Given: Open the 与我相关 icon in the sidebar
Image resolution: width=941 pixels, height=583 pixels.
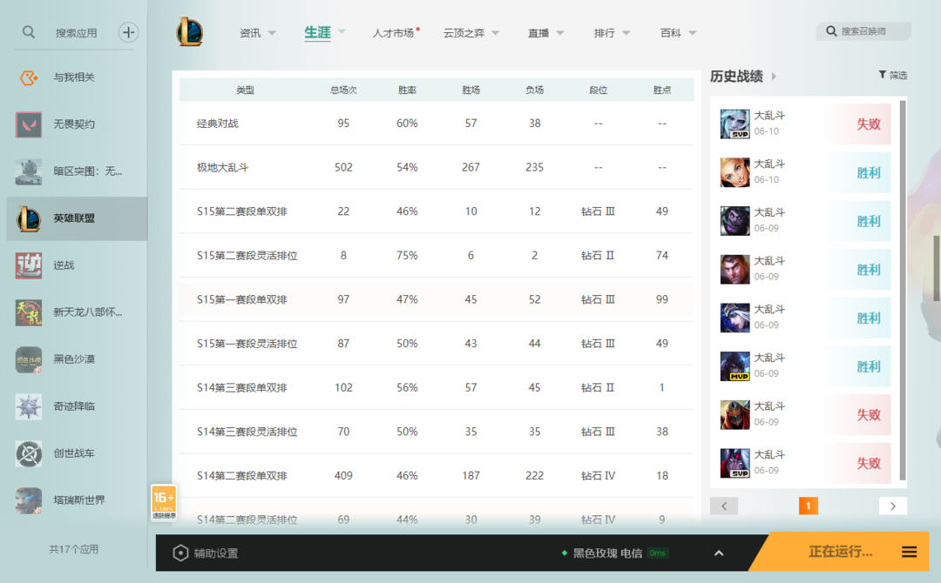Looking at the screenshot, I should (x=29, y=77).
